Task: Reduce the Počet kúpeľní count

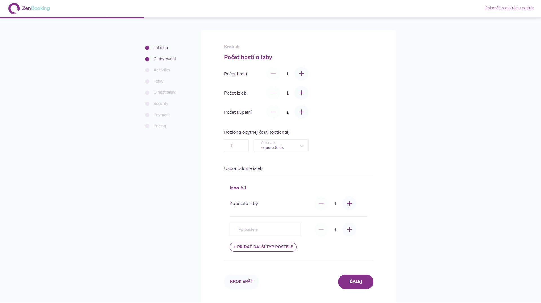Action: (273, 112)
